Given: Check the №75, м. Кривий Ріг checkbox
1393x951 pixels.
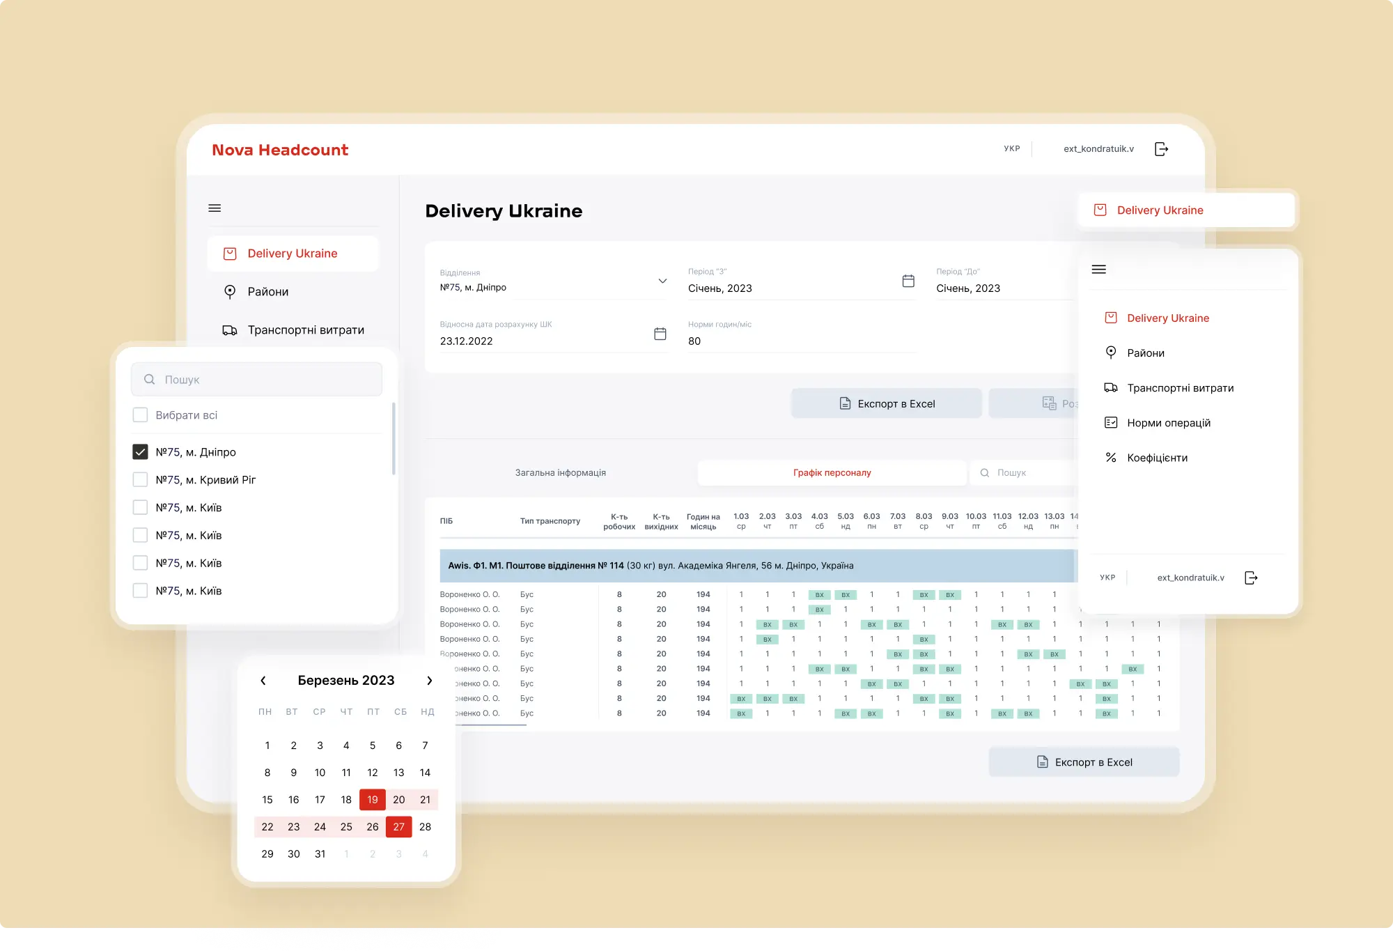Looking at the screenshot, I should pyautogui.click(x=140, y=479).
